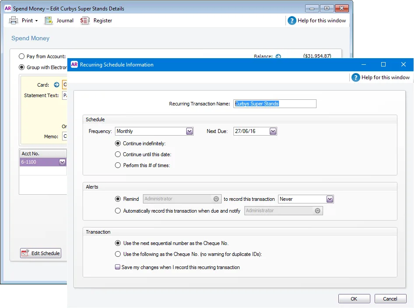This screenshot has height=308, width=414.
Task: Click the Memo field in Spend Money
Action: tap(65, 136)
